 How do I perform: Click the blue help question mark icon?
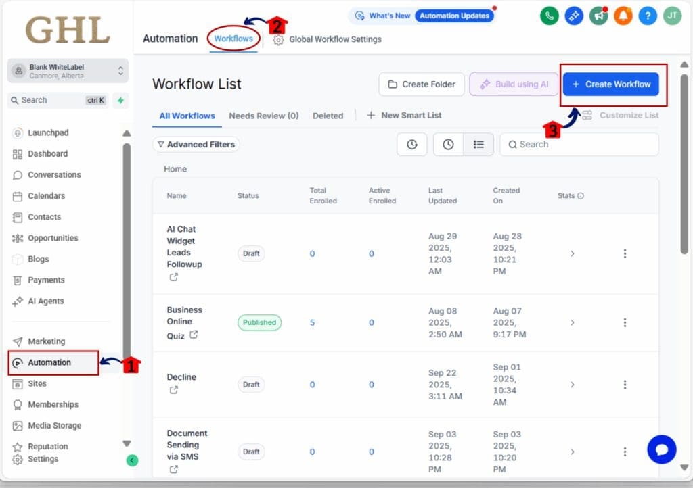(x=647, y=16)
